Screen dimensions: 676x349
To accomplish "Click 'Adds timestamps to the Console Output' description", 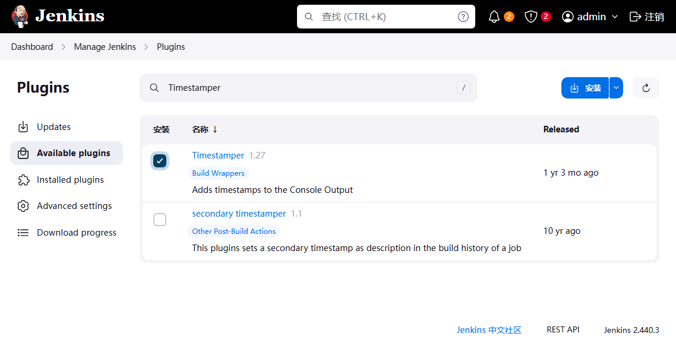I will (273, 190).
